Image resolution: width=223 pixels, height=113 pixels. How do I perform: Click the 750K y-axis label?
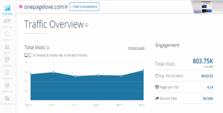point(26,72)
